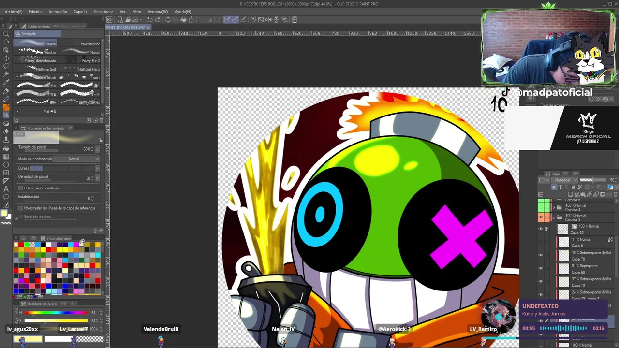
Task: Select the Pulverizador sub tool
Action: [x=79, y=43]
